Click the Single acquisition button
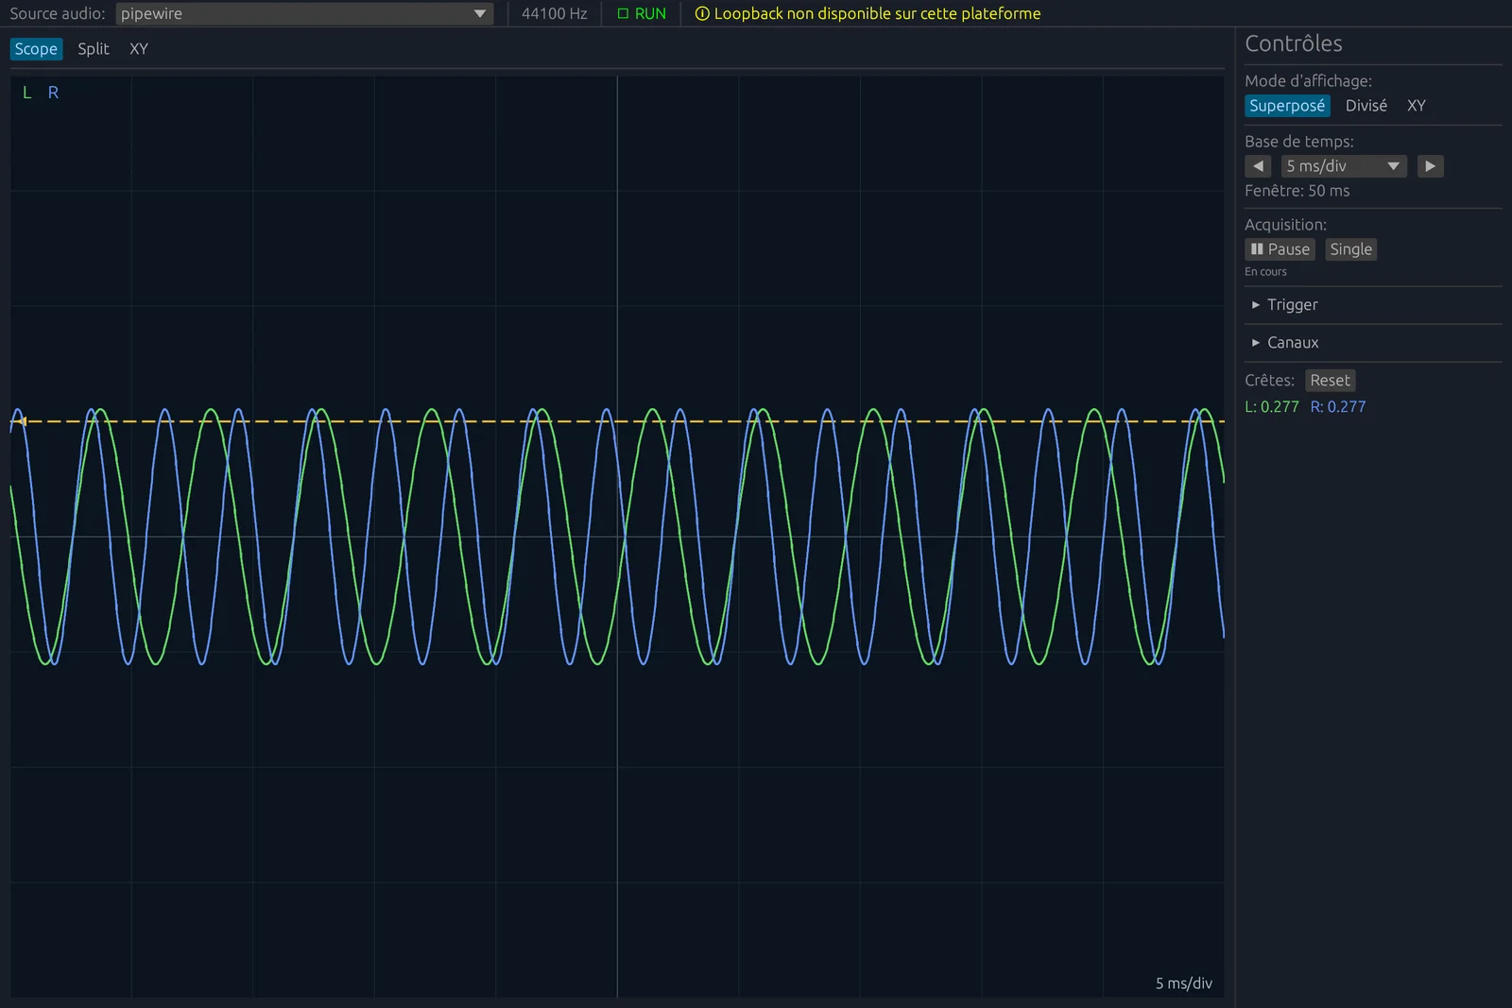 tap(1350, 249)
